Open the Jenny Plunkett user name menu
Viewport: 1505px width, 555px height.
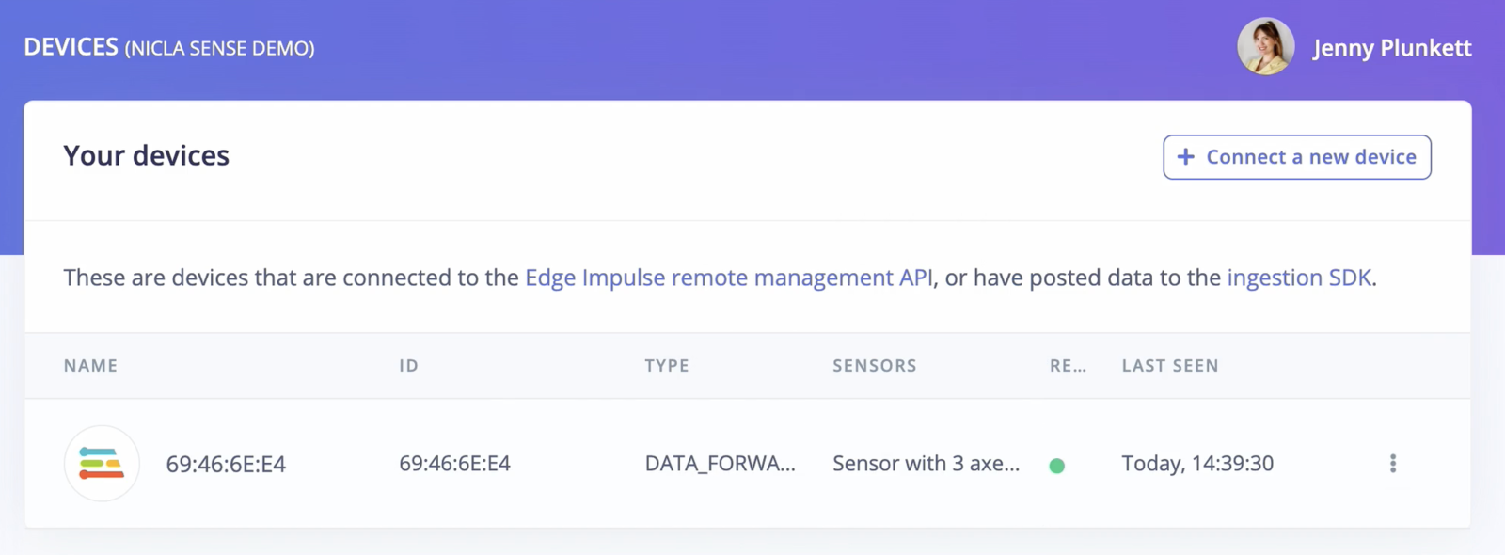pyautogui.click(x=1392, y=48)
